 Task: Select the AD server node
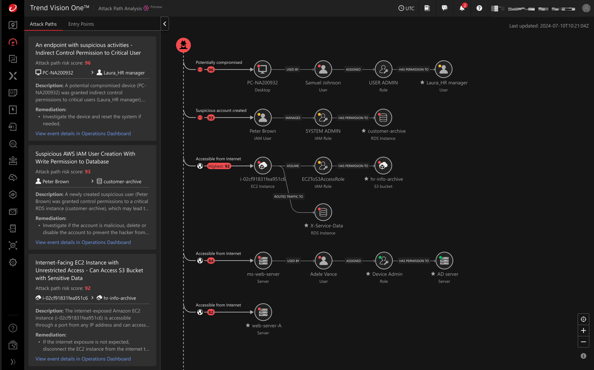[444, 261]
